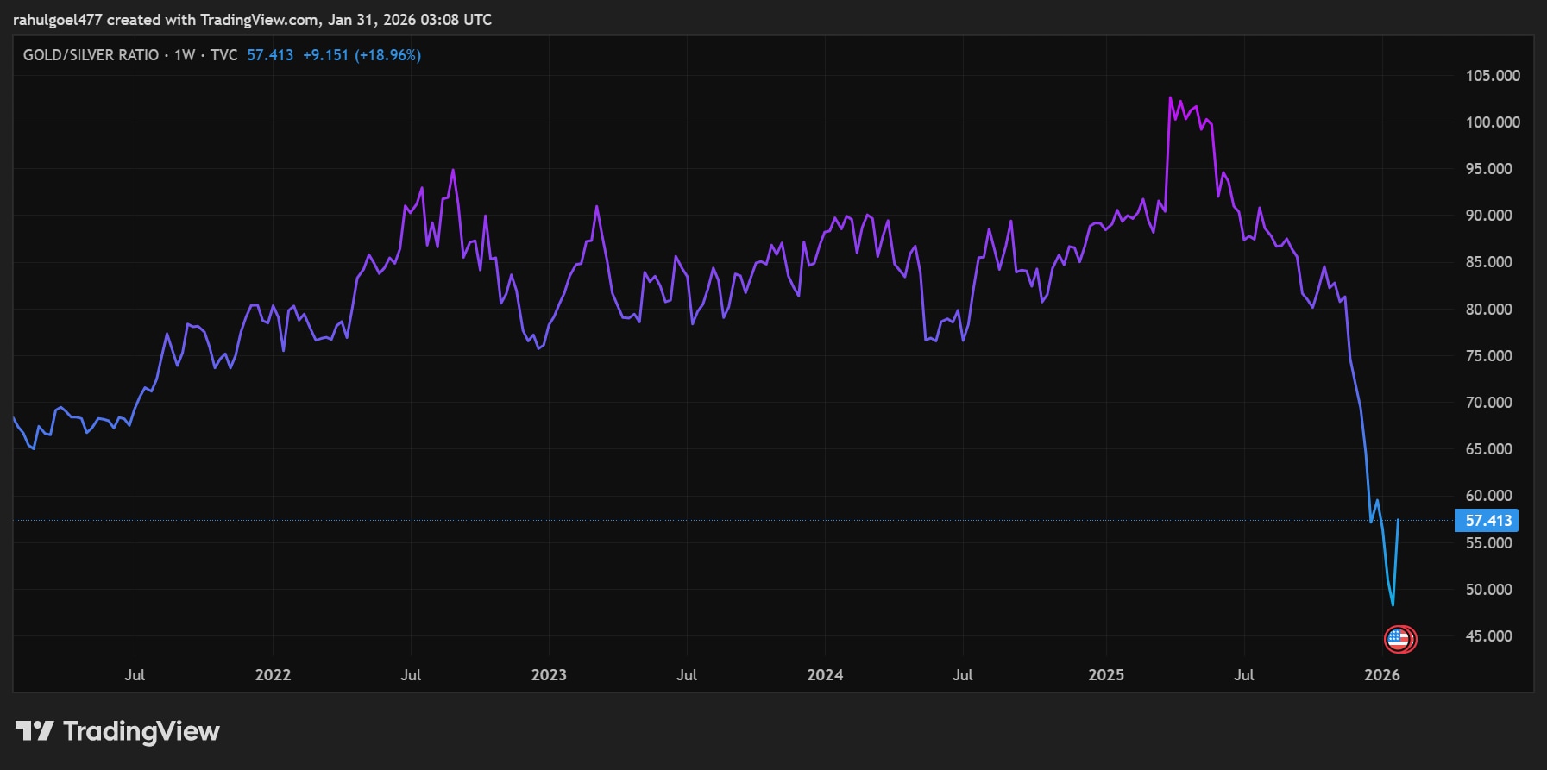Image resolution: width=1547 pixels, height=770 pixels.
Task: Click the 65.000 price scale label
Action: (1488, 449)
